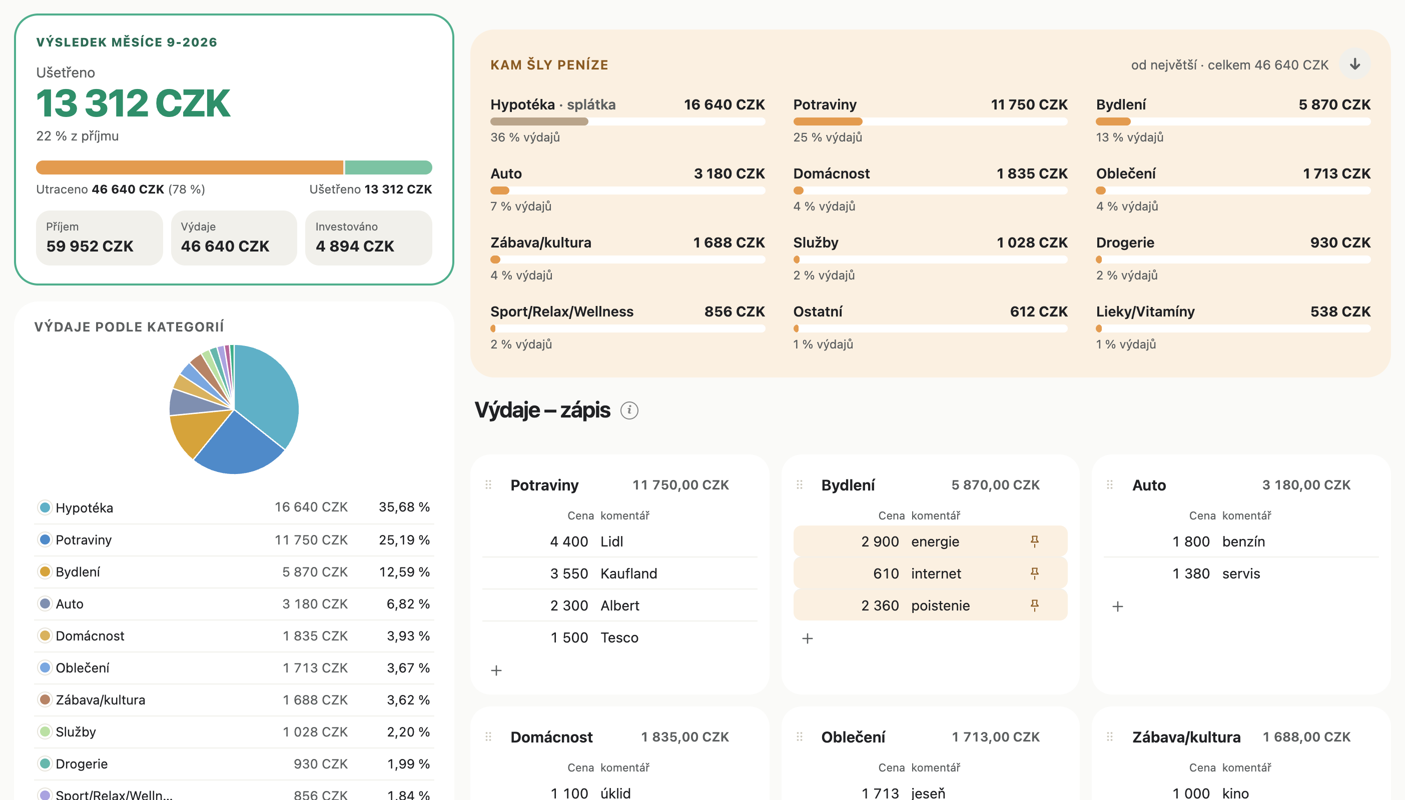The image size is (1405, 800).
Task: Open the info icon next to Výdaje – zápis
Action: tap(629, 410)
